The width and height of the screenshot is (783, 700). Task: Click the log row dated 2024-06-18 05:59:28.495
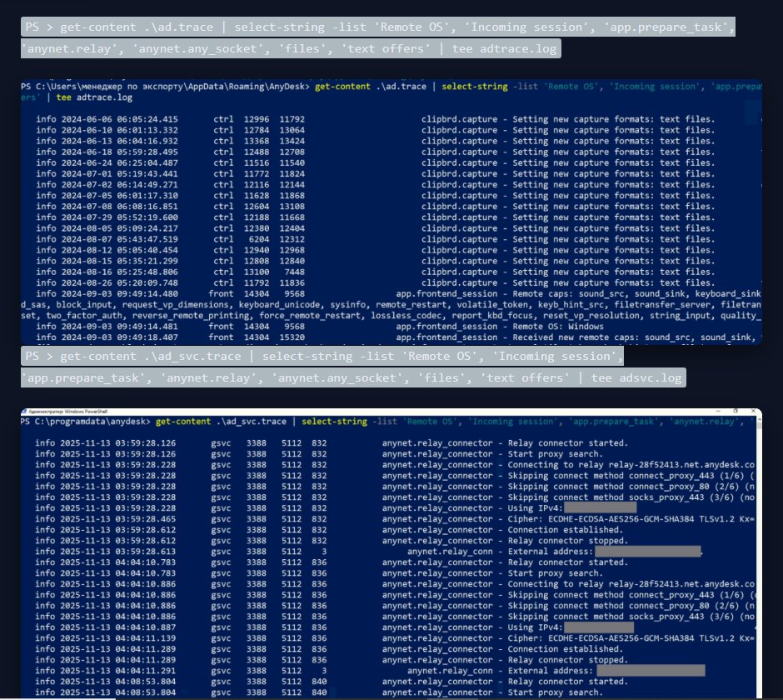click(x=376, y=152)
